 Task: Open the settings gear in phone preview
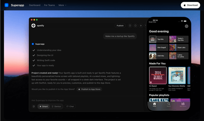(x=186, y=26)
